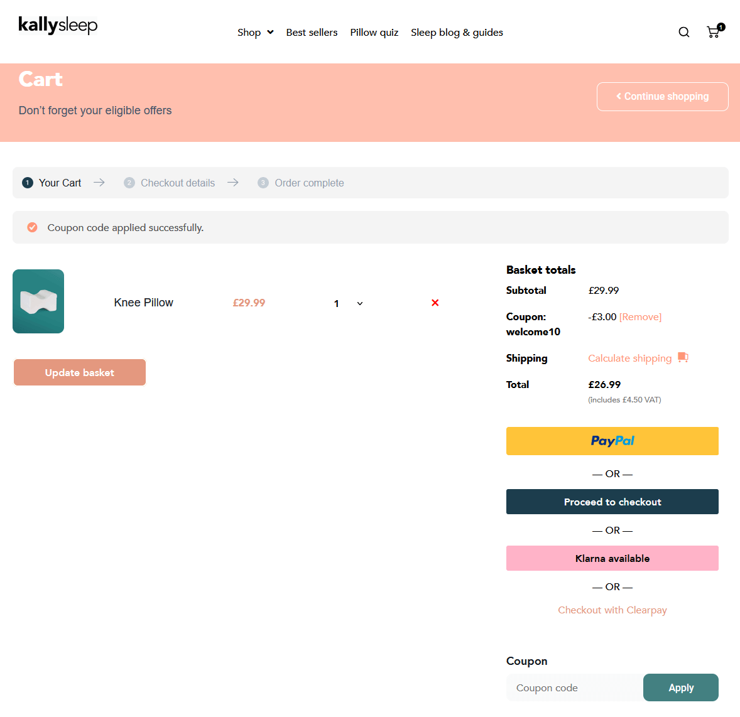740x717 pixels.
Task: Click the £26.99 total amount
Action: click(x=604, y=385)
